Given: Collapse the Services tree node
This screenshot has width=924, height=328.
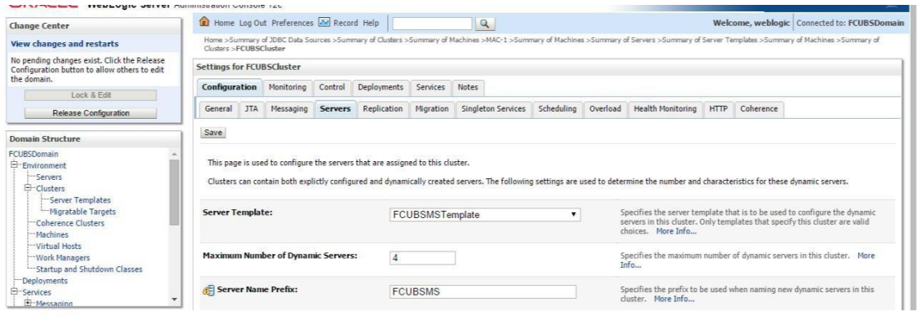Looking at the screenshot, I should [x=14, y=292].
